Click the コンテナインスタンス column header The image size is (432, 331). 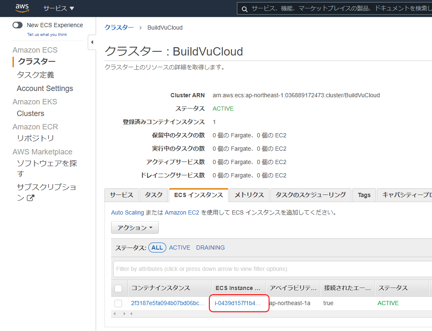point(170,288)
